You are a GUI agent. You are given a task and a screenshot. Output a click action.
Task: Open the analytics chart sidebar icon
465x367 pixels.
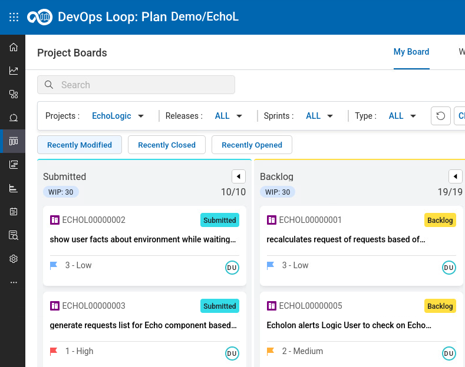14,71
